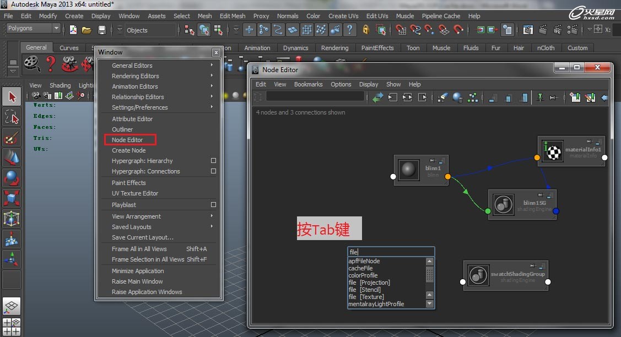Click the blinn1 node orange output port

click(x=448, y=177)
